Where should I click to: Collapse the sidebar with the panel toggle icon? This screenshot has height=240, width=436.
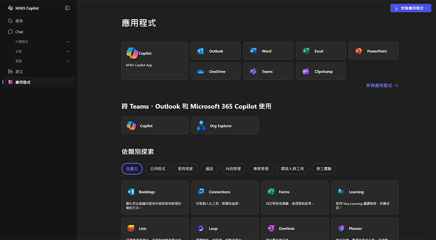tap(67, 8)
